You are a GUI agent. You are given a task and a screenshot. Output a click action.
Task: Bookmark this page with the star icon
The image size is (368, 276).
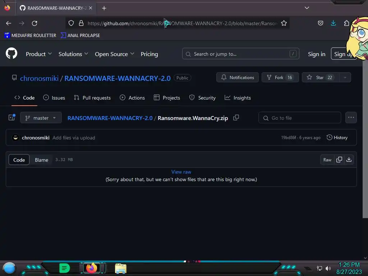click(284, 23)
